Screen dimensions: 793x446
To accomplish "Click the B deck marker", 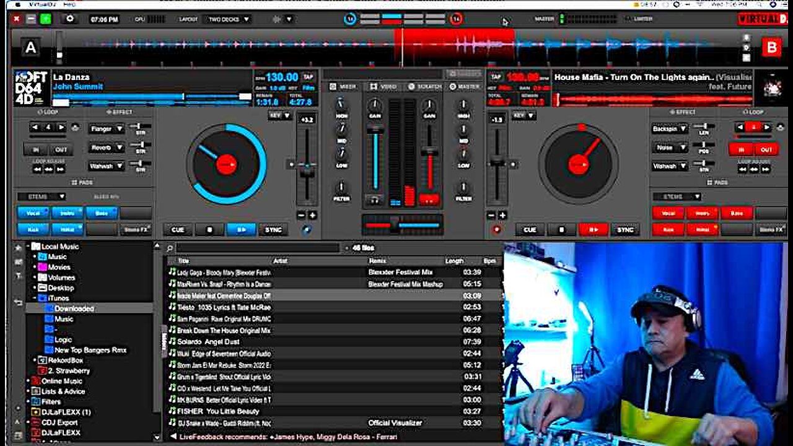I will 771,47.
